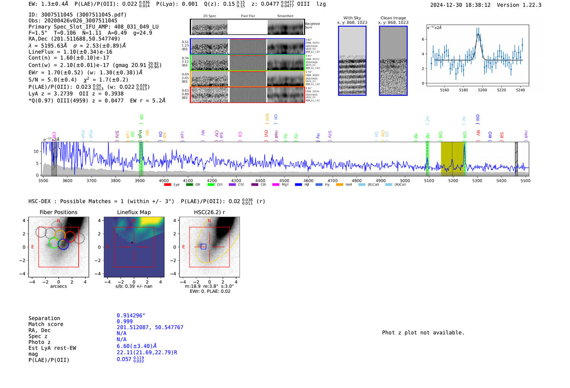Image resolution: width=570 pixels, height=388 pixels.
Task: Click the timestamp 2024-12-30 18:38:12
Action: [x=460, y=5]
